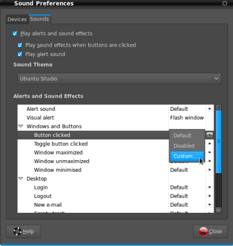Click the arrow icon in Logout row

tap(210, 196)
